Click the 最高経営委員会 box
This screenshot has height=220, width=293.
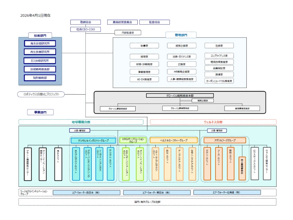(122, 22)
